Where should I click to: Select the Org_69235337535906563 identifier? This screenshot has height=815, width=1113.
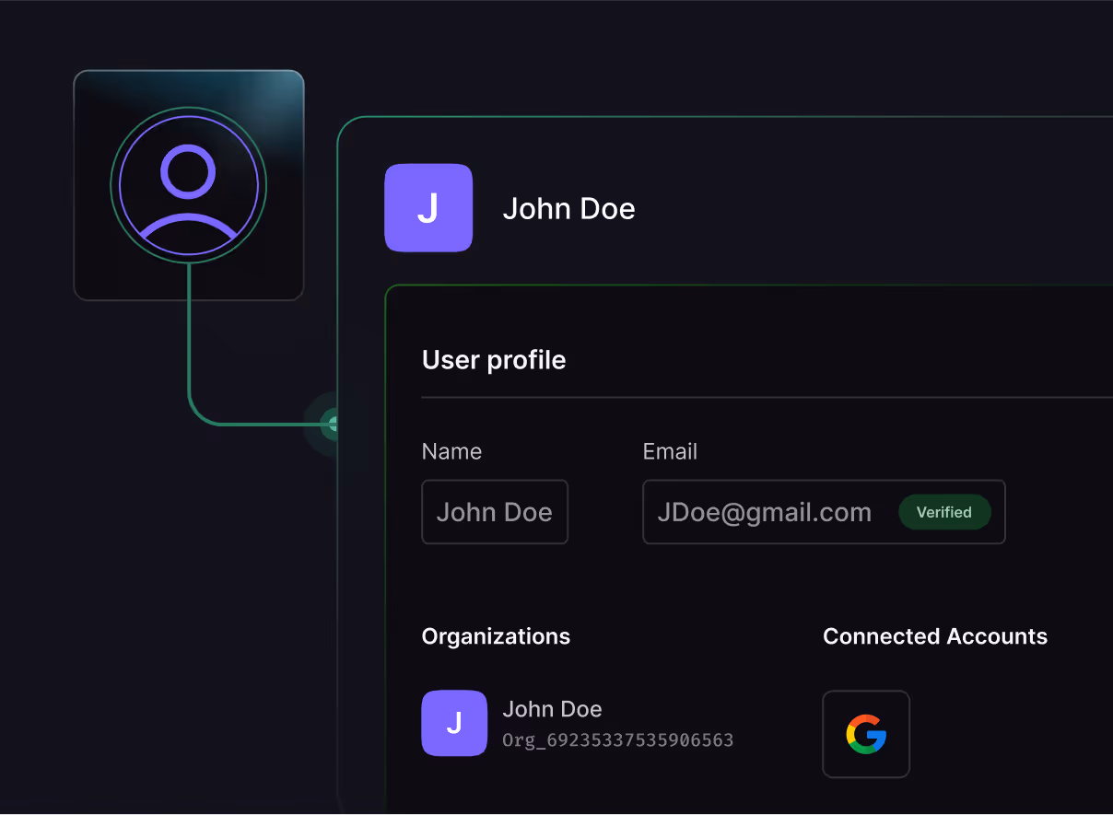617,740
